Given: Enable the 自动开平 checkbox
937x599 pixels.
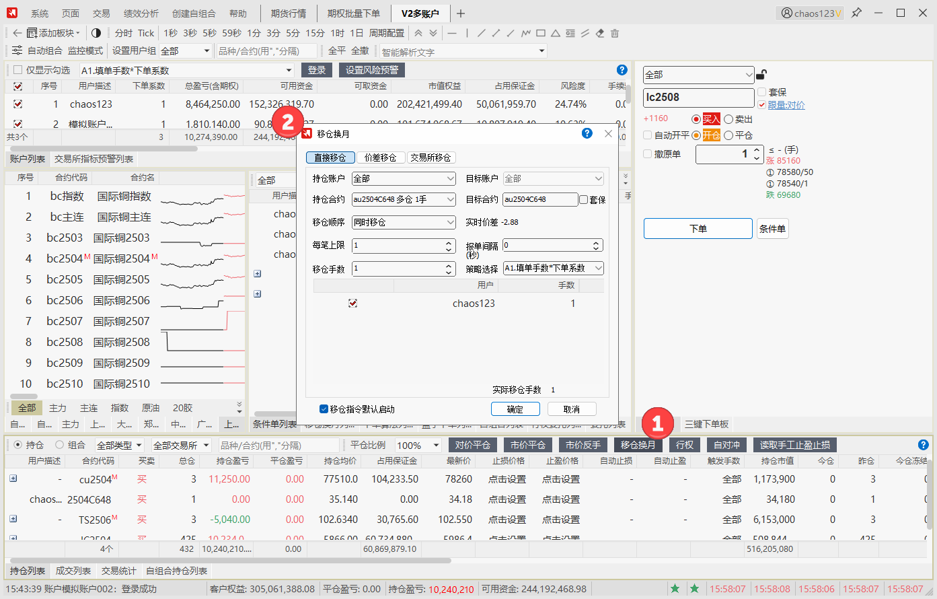Looking at the screenshot, I should [x=648, y=135].
